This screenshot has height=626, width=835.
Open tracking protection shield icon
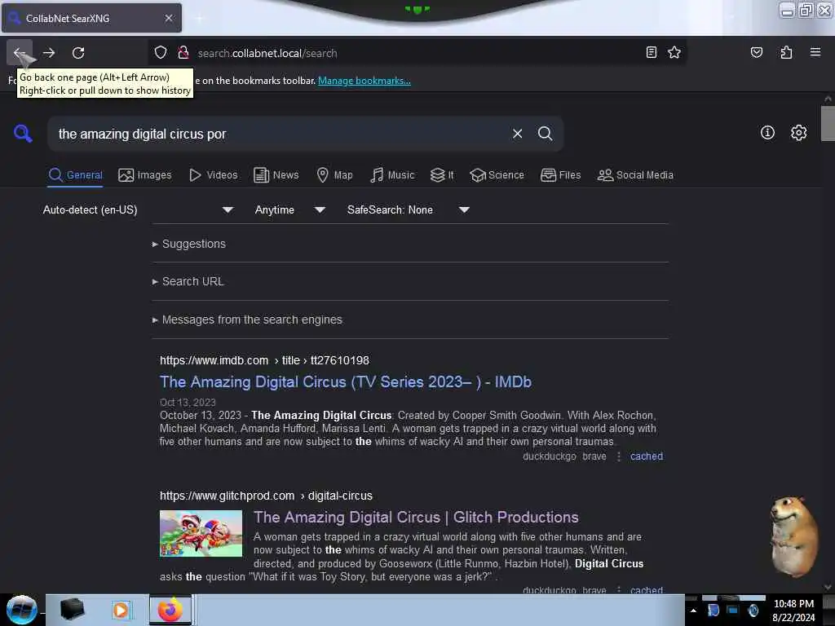point(161,53)
